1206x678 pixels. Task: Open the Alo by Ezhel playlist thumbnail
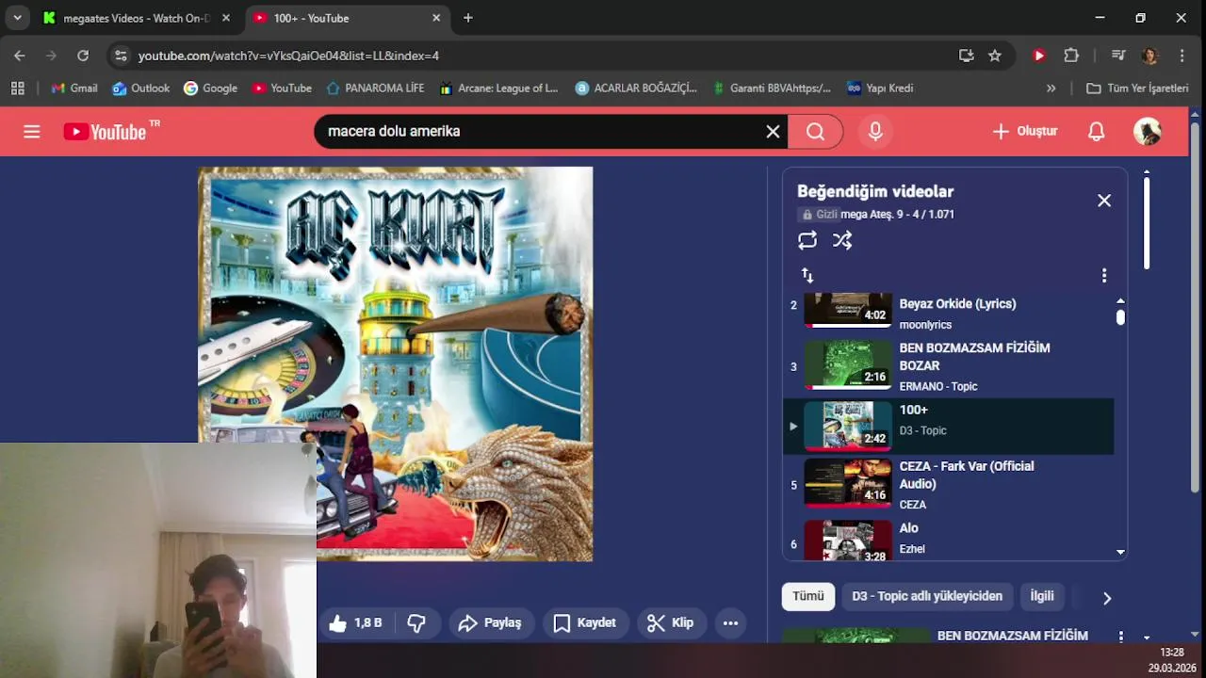point(848,542)
